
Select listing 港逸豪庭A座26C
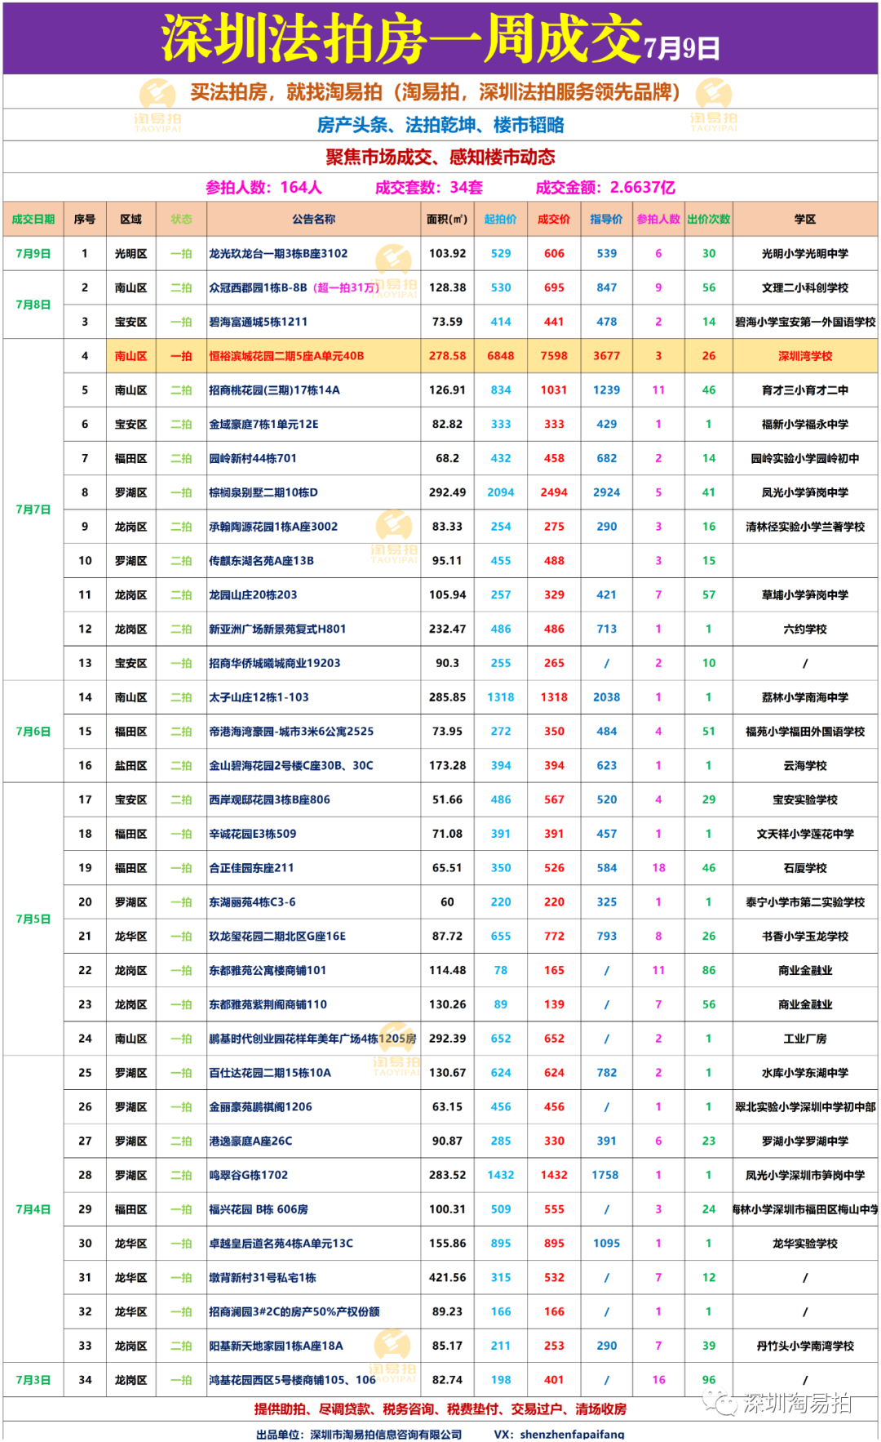click(x=250, y=1142)
